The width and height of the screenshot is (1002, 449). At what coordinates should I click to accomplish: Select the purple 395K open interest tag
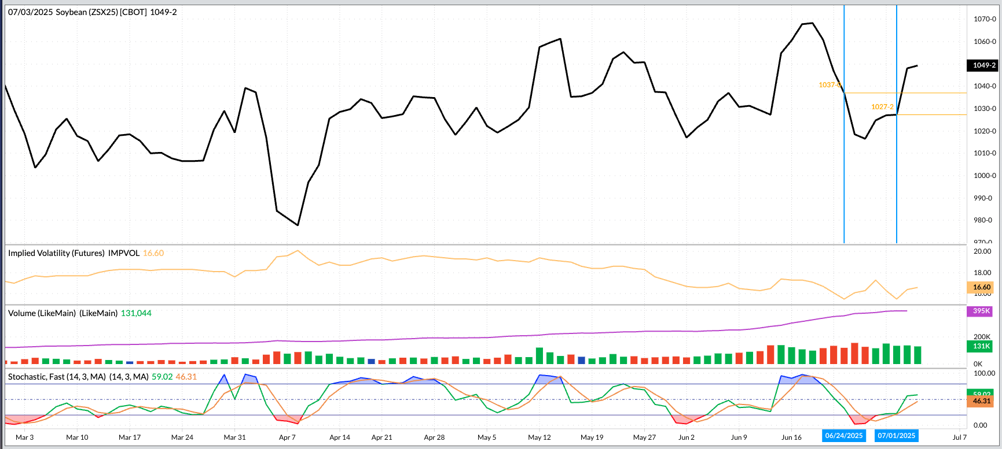981,311
